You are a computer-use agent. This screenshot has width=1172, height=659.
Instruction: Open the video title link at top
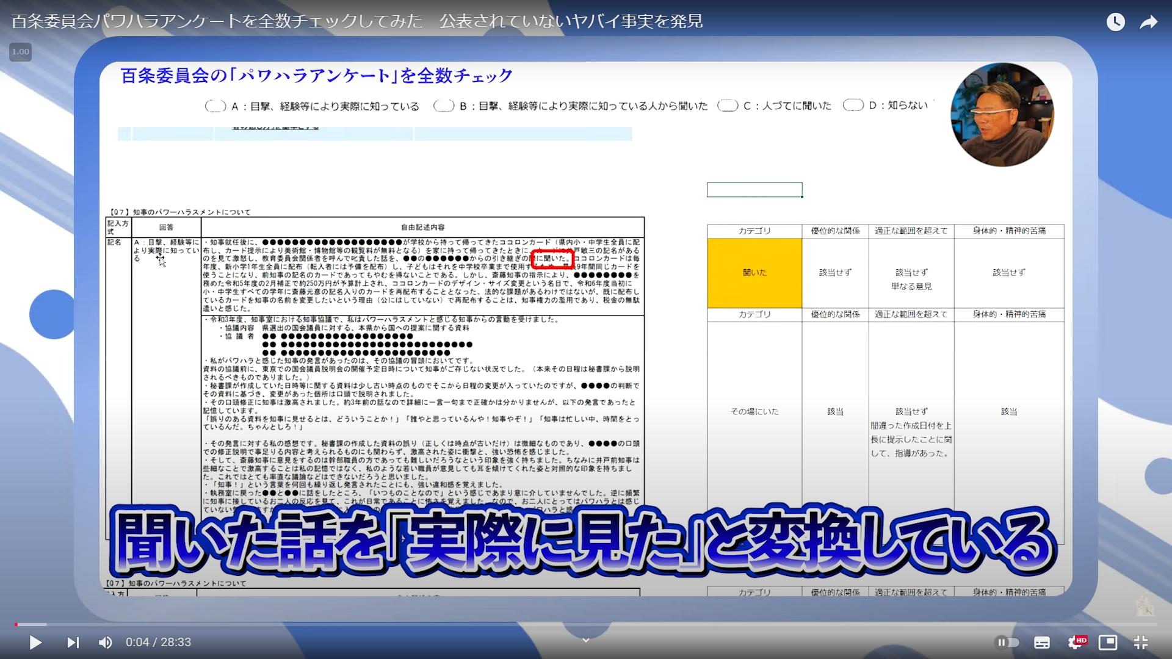[357, 21]
